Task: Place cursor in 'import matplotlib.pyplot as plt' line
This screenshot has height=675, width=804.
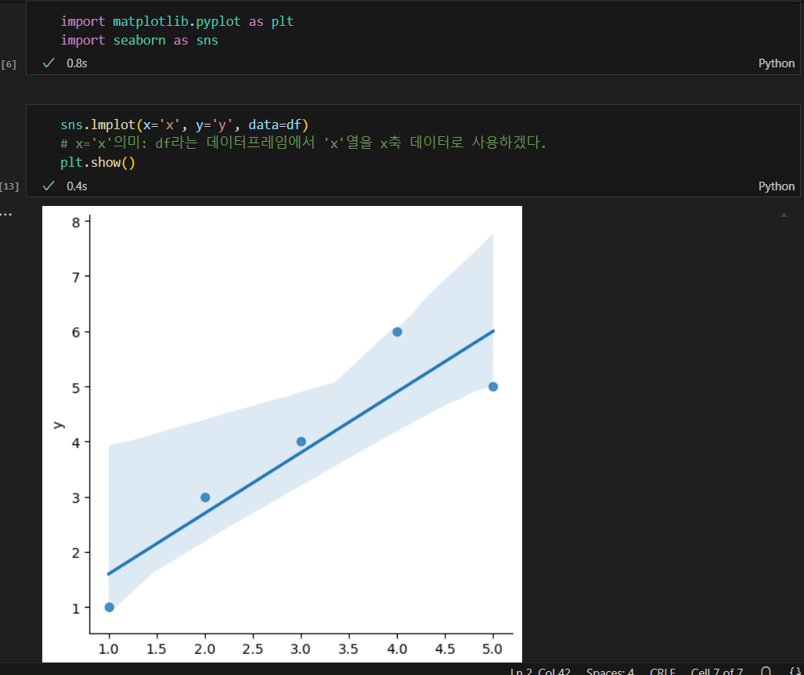Action: pyautogui.click(x=177, y=22)
